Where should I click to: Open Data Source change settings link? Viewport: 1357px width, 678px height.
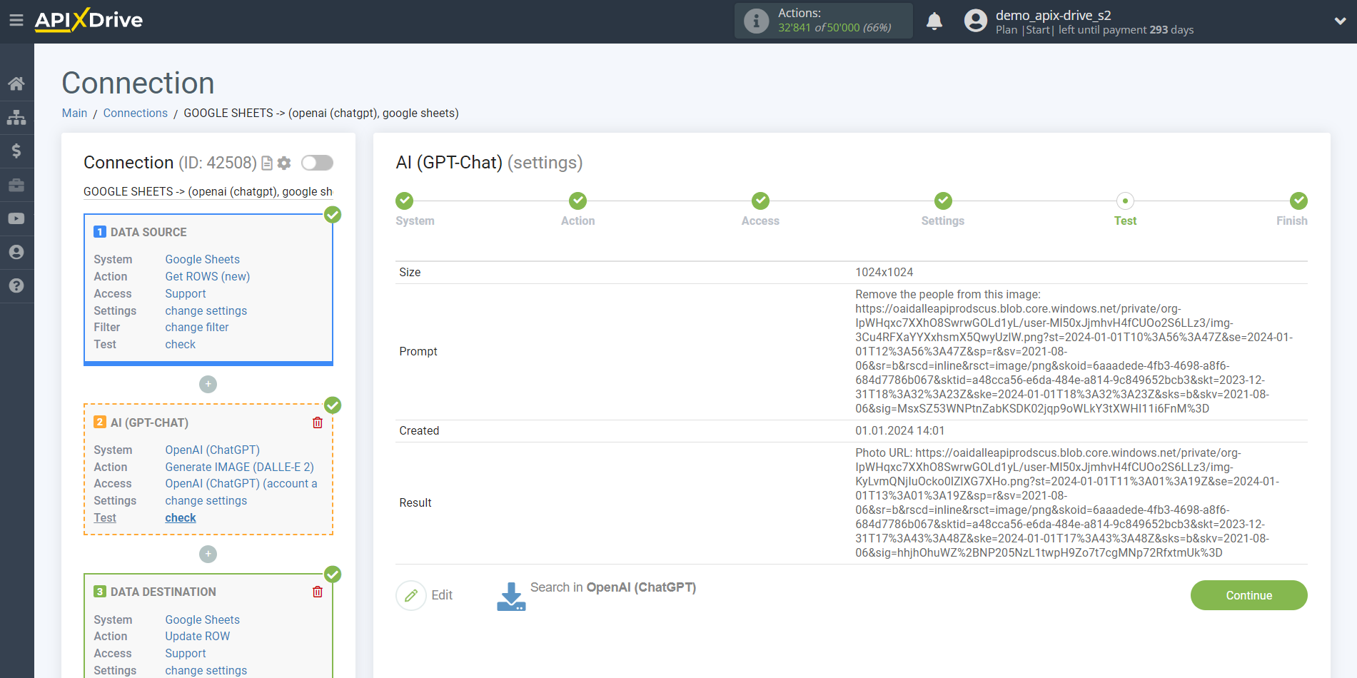point(206,310)
